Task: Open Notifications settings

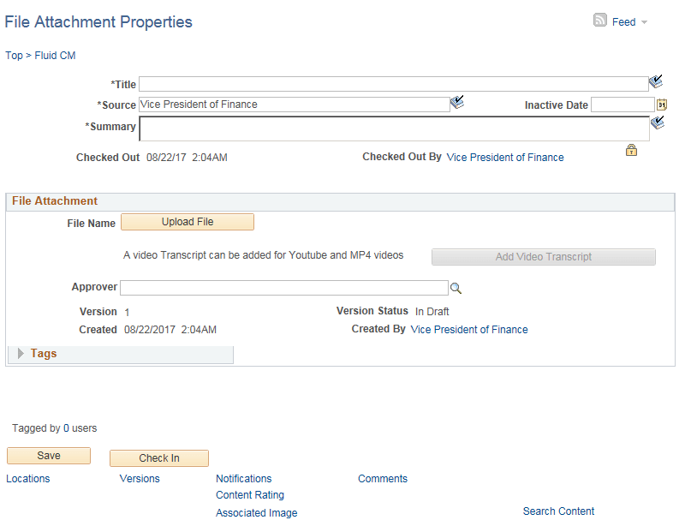Action: tap(243, 479)
